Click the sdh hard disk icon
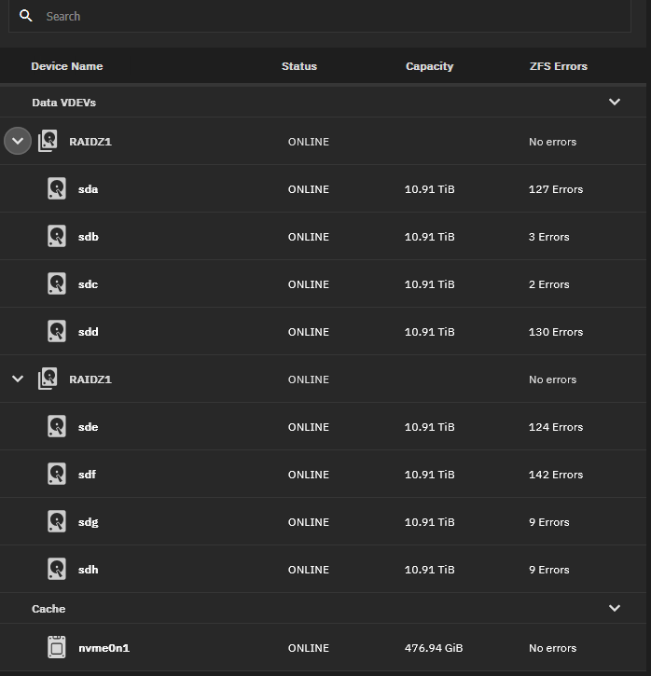Screen dimensions: 651x676 pos(57,570)
